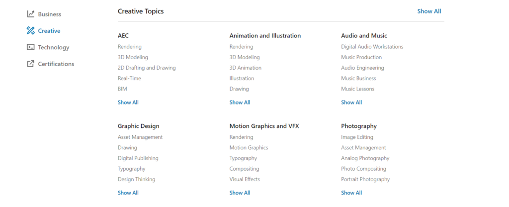The width and height of the screenshot is (509, 207).
Task: Select the Technology category
Action: click(53, 47)
